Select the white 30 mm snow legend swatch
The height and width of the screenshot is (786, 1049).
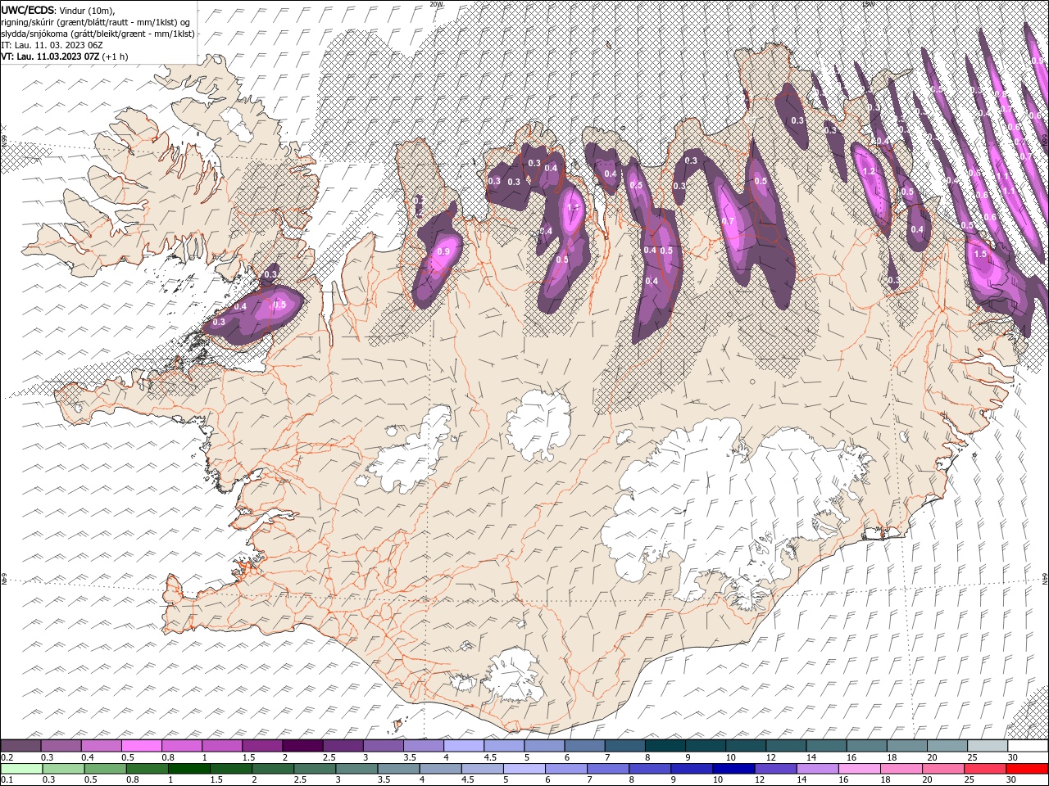click(x=1027, y=746)
